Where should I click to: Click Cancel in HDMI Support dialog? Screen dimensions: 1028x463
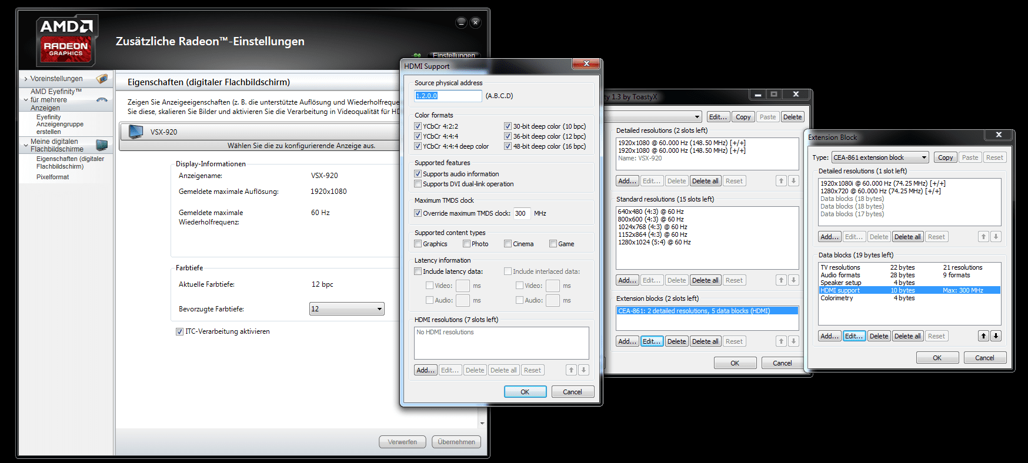click(x=572, y=392)
